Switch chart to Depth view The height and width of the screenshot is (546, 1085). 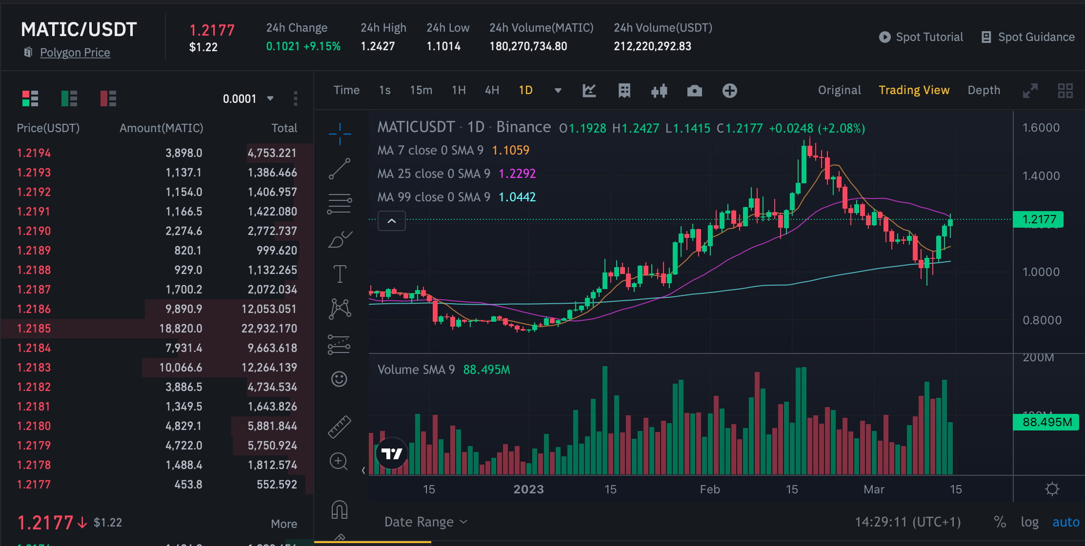984,90
